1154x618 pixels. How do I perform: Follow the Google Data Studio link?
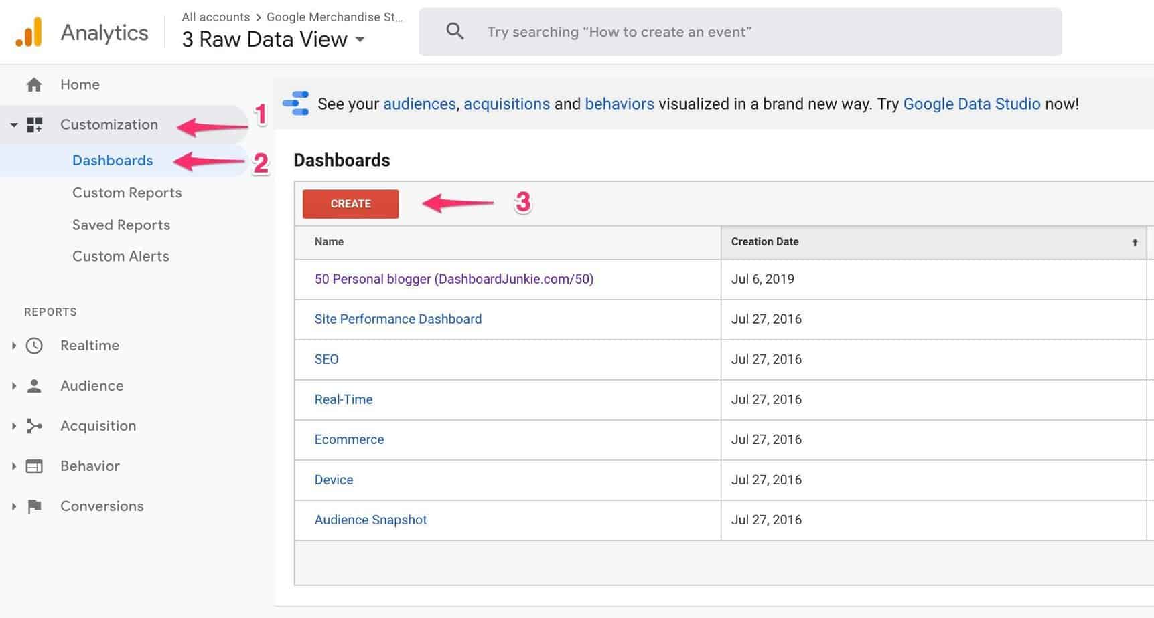[971, 104]
